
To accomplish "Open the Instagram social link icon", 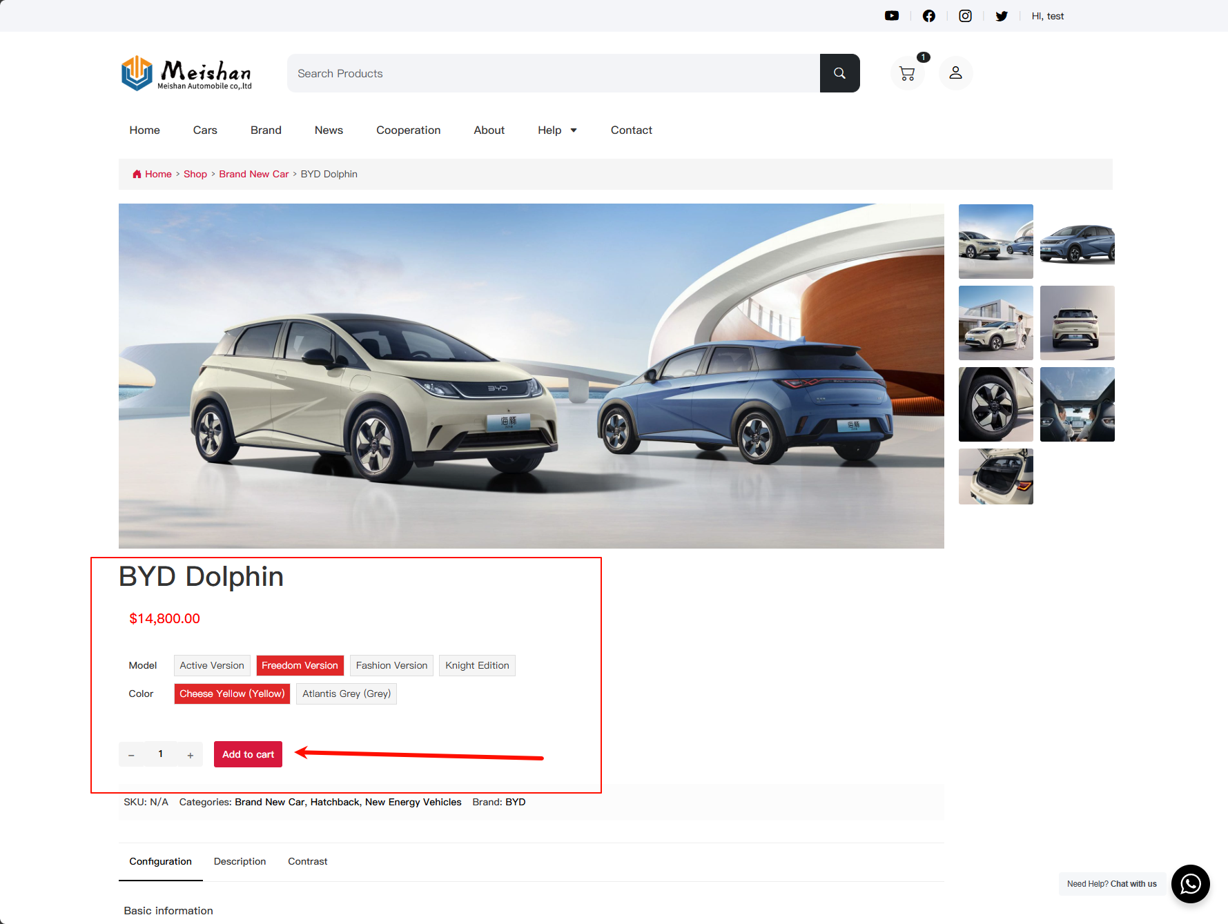I will 965,16.
